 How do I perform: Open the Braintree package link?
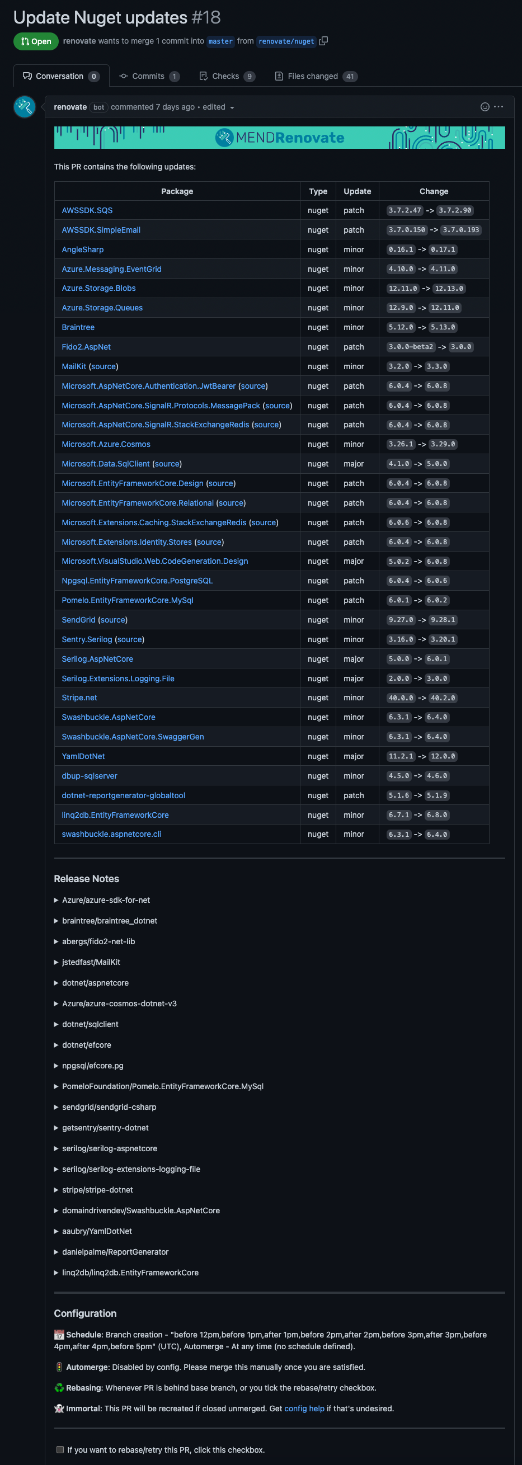[78, 328]
